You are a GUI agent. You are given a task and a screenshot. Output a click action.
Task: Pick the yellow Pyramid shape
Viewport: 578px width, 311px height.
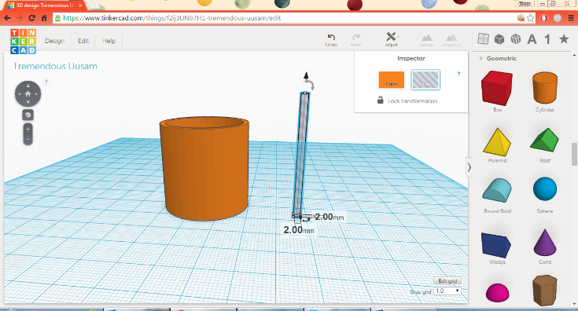497,142
